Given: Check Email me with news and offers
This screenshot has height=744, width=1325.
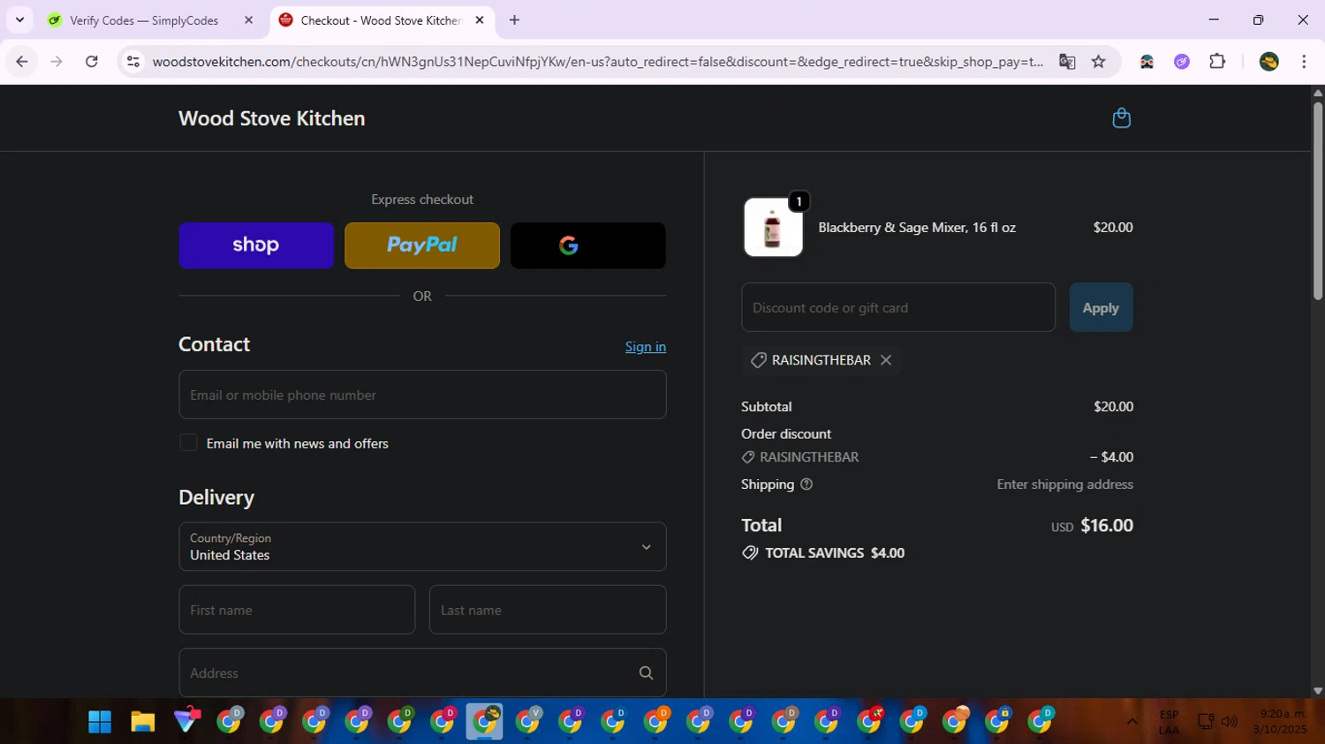Looking at the screenshot, I should click(188, 443).
